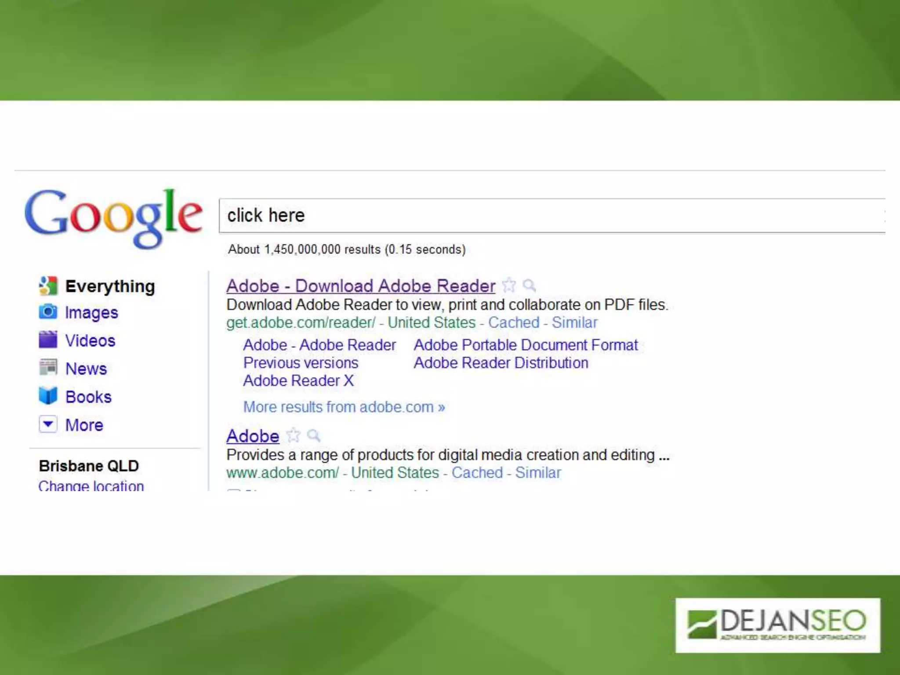Open Adobe - Download Adobe Reader link

tap(361, 286)
